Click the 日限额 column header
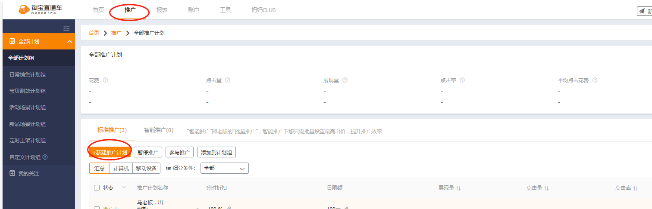652x209 pixels. coord(335,187)
